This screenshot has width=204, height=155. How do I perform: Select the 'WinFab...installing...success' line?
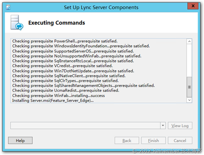(58, 96)
